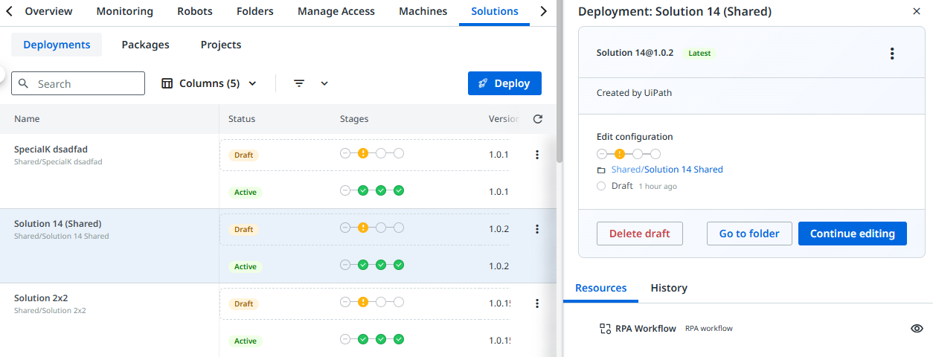Click the Active badge for SpecialK dsadfad
The width and height of the screenshot is (933, 357).
click(x=246, y=192)
